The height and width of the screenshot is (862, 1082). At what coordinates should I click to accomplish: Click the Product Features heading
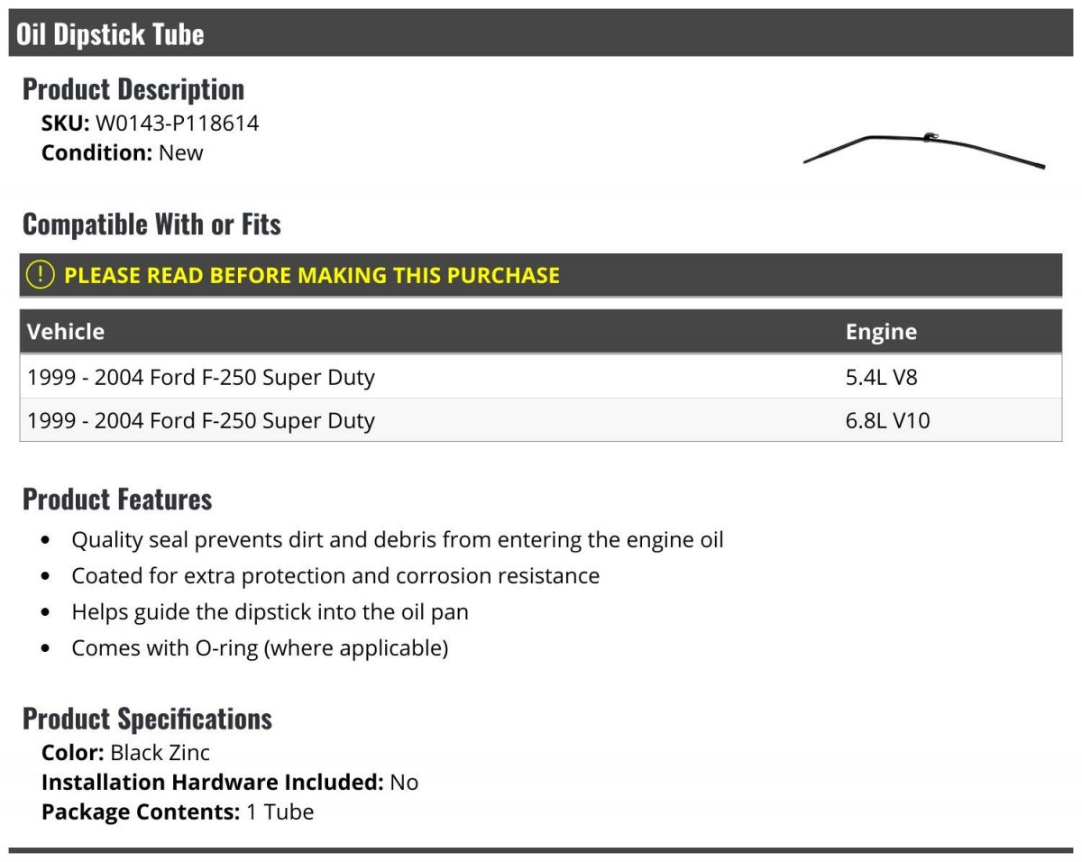tap(117, 499)
